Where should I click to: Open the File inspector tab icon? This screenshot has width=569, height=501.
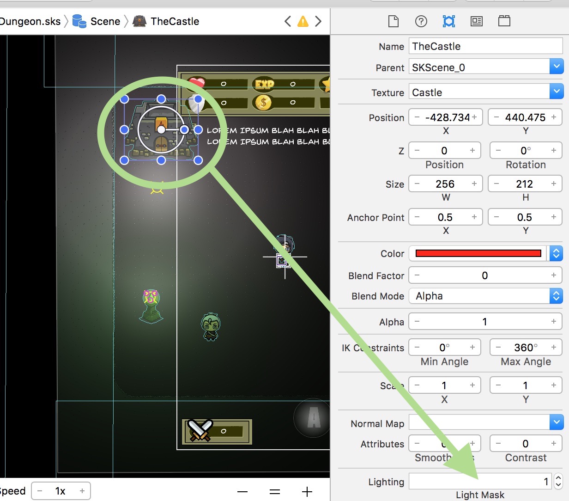pyautogui.click(x=393, y=21)
